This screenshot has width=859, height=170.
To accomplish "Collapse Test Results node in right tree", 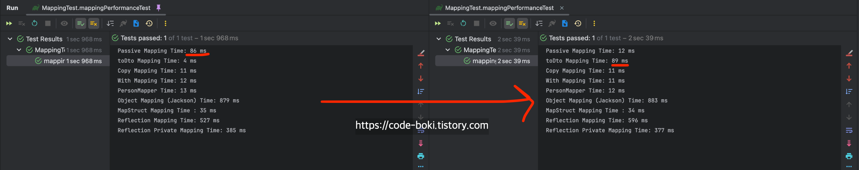I will [x=439, y=39].
